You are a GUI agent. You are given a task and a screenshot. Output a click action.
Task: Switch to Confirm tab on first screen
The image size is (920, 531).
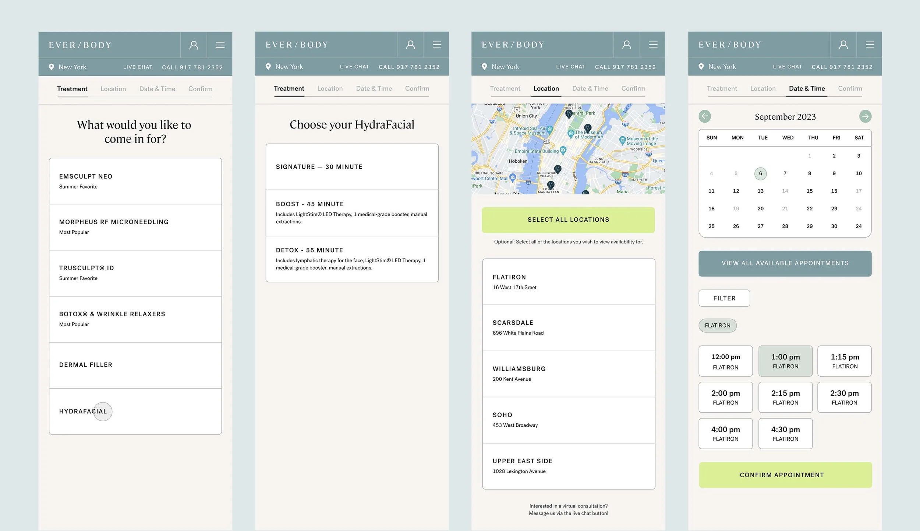[200, 89]
